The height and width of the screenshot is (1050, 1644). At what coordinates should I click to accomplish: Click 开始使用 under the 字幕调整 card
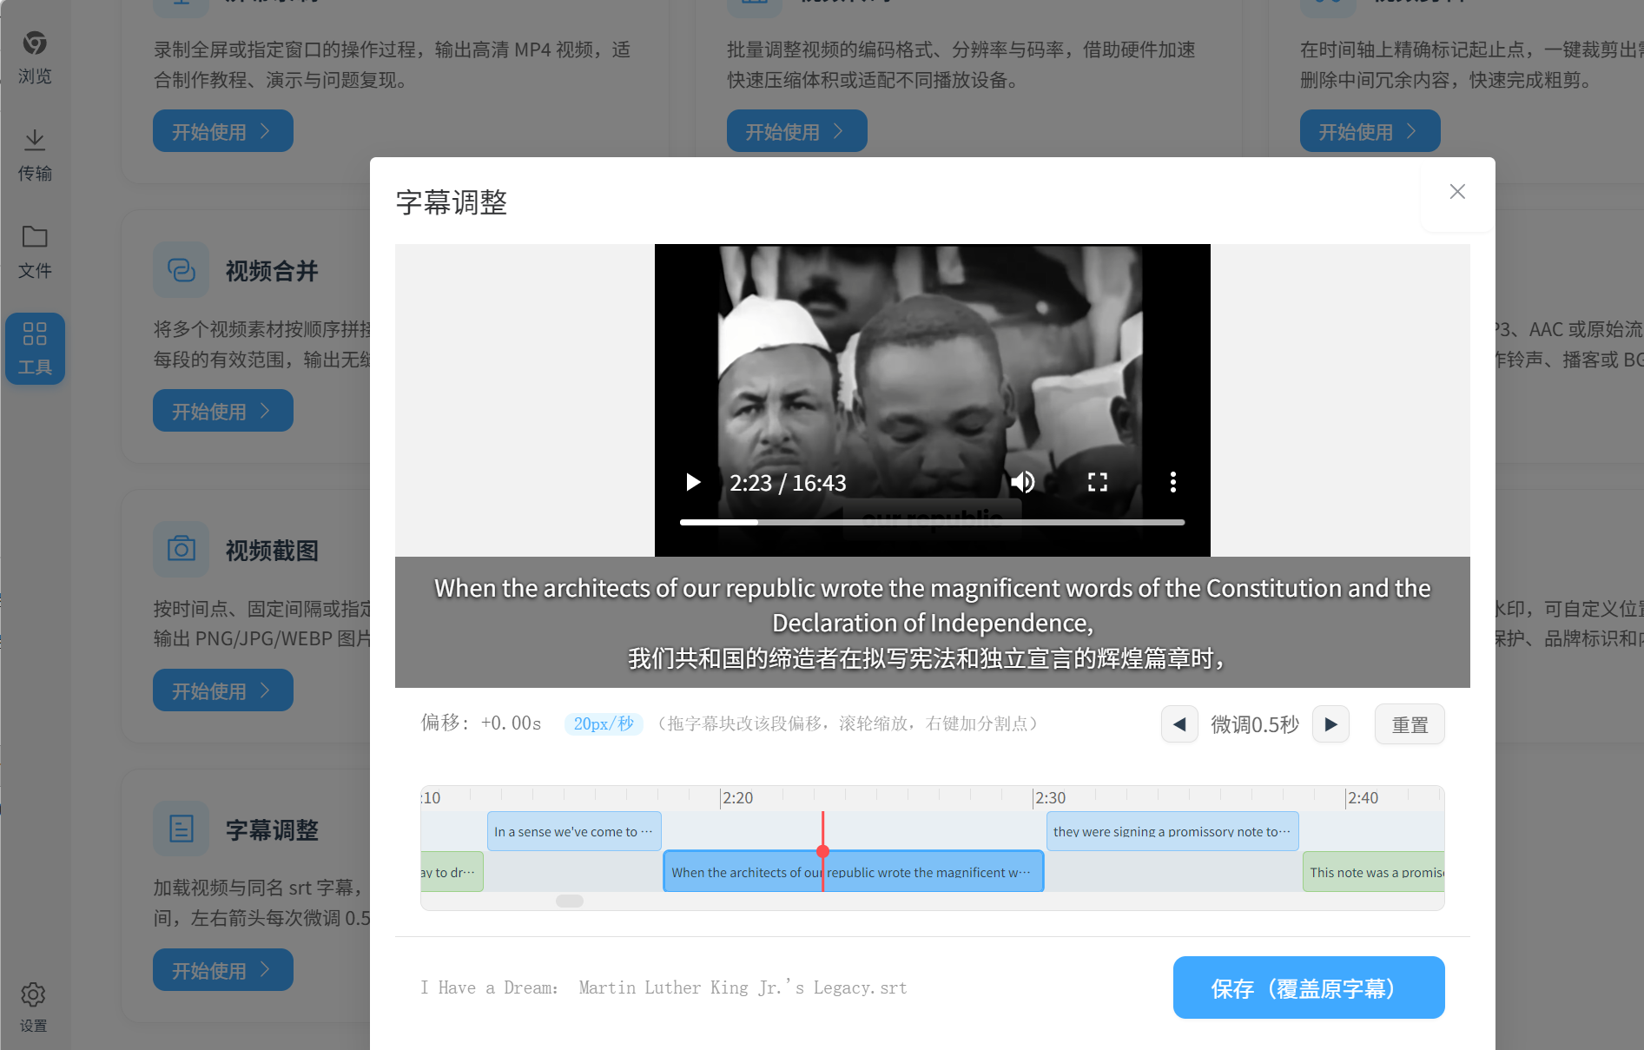(x=223, y=970)
